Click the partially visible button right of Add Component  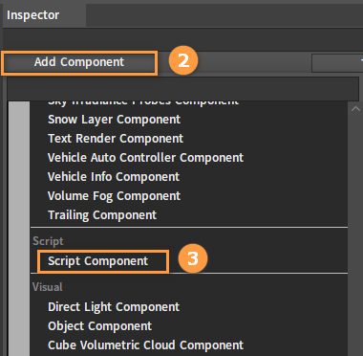(337, 63)
